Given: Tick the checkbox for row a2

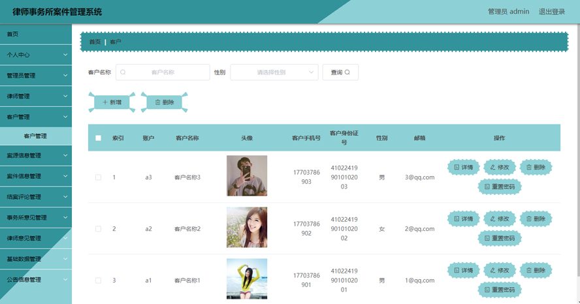Looking at the screenshot, I should coord(98,229).
